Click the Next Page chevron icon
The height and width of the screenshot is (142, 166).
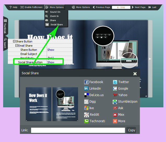pyautogui.click(x=133, y=7)
